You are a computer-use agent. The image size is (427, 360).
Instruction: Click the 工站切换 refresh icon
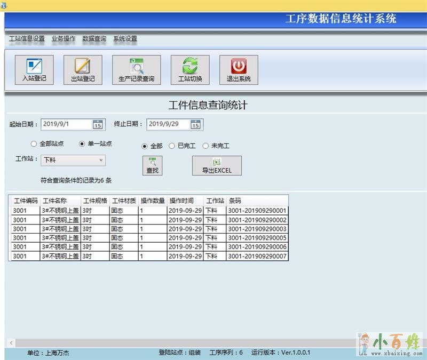point(190,70)
